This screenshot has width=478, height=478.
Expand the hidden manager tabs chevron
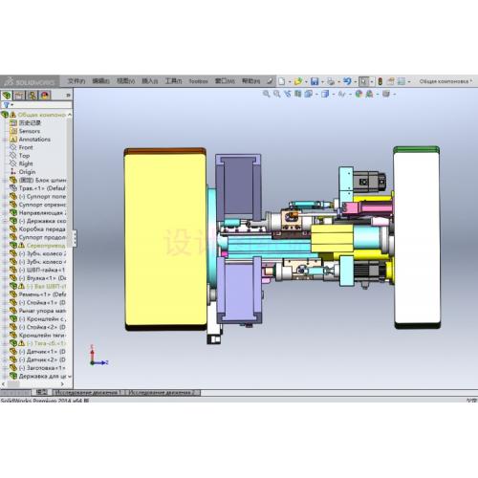pos(68,96)
